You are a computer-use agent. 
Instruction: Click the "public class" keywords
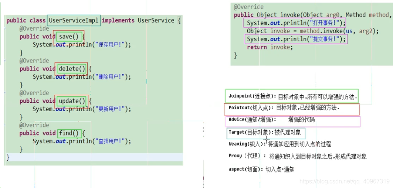tap(26, 21)
